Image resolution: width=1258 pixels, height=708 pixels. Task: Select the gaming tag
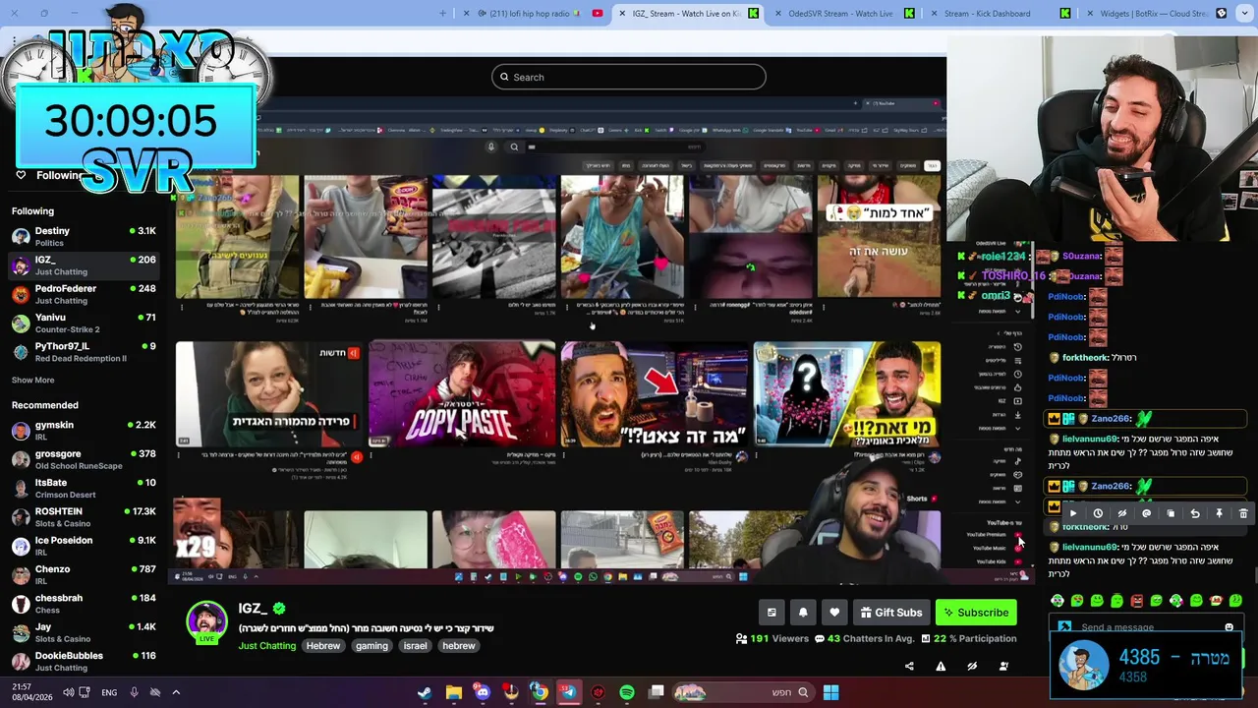coord(372,646)
